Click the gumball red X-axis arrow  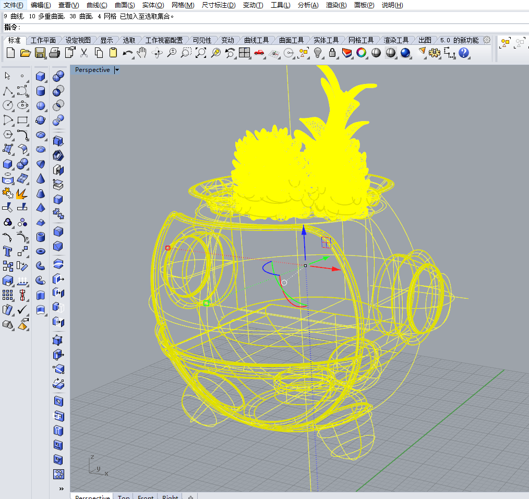point(326,267)
